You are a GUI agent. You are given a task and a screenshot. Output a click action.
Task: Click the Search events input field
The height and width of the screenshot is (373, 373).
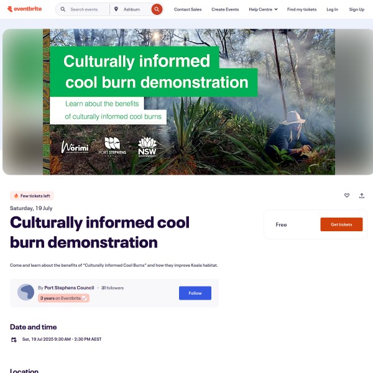pos(88,9)
